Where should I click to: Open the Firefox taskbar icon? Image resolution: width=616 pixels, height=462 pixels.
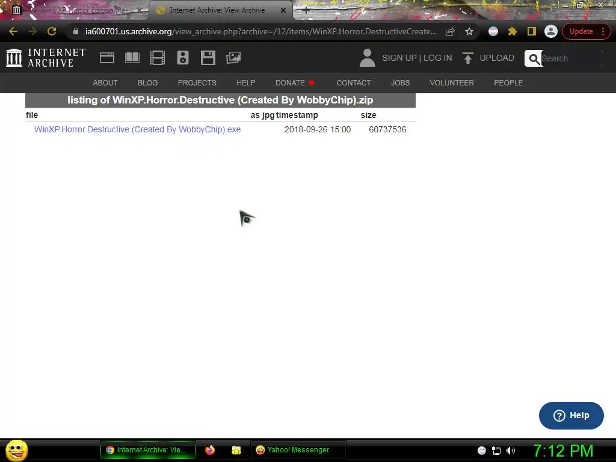click(210, 450)
